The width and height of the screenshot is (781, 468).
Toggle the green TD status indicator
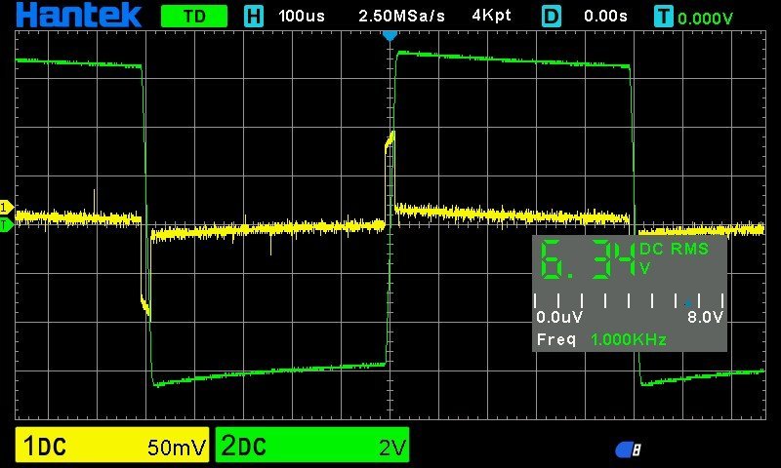193,17
